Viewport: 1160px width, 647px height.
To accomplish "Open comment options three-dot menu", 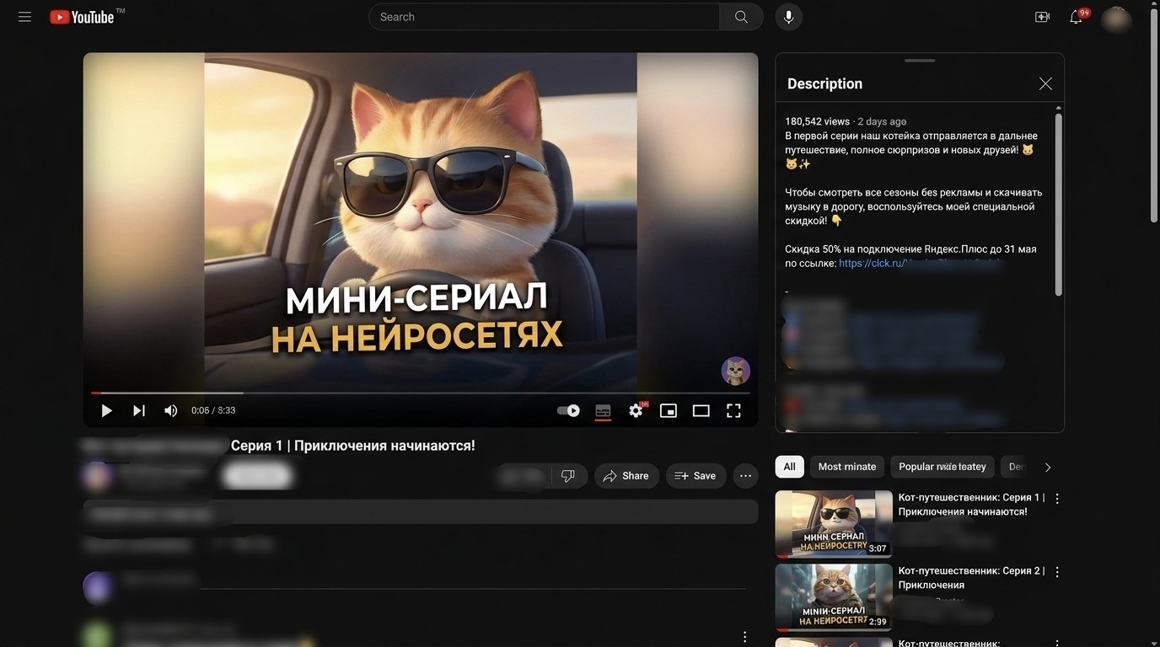I will click(744, 637).
